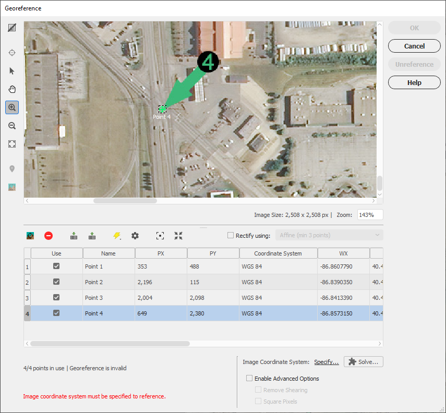Click the Cancel button
The width and height of the screenshot is (446, 413).
coord(414,46)
